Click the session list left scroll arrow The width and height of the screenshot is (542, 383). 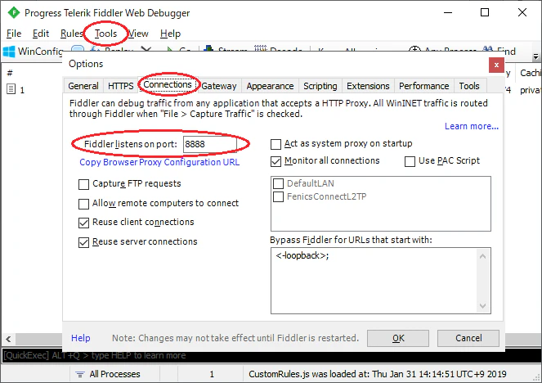click(9, 339)
